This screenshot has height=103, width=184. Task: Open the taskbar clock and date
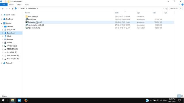tap(172, 100)
